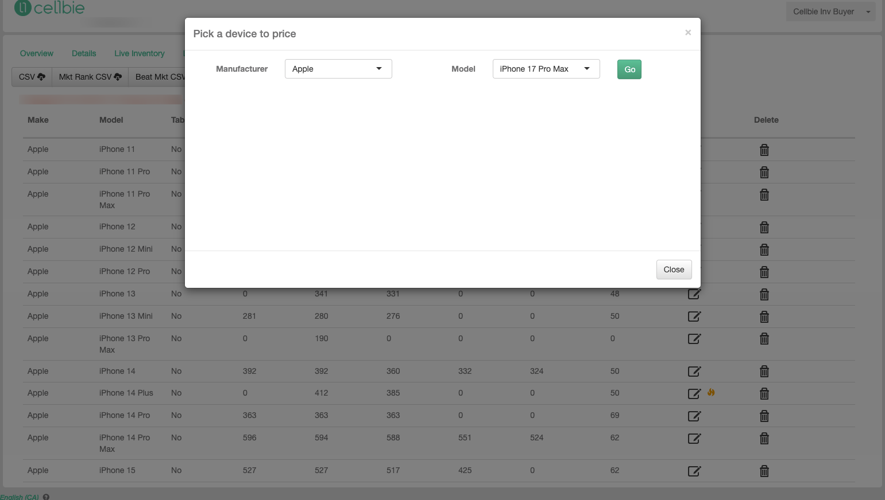Open the Cellbie Inv Buyer user menu
This screenshot has width=885, height=500.
click(830, 11)
